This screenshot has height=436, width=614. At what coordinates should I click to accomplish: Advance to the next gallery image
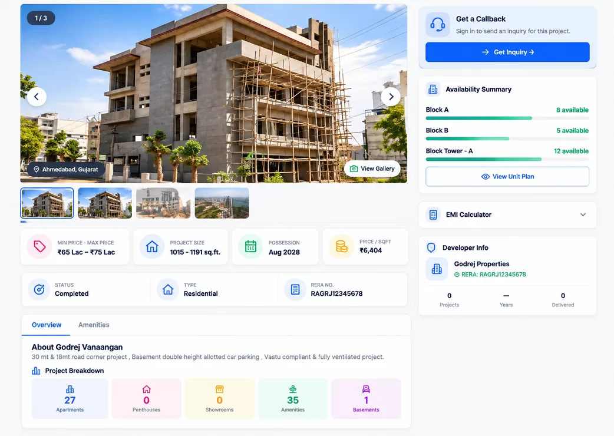pyautogui.click(x=391, y=97)
